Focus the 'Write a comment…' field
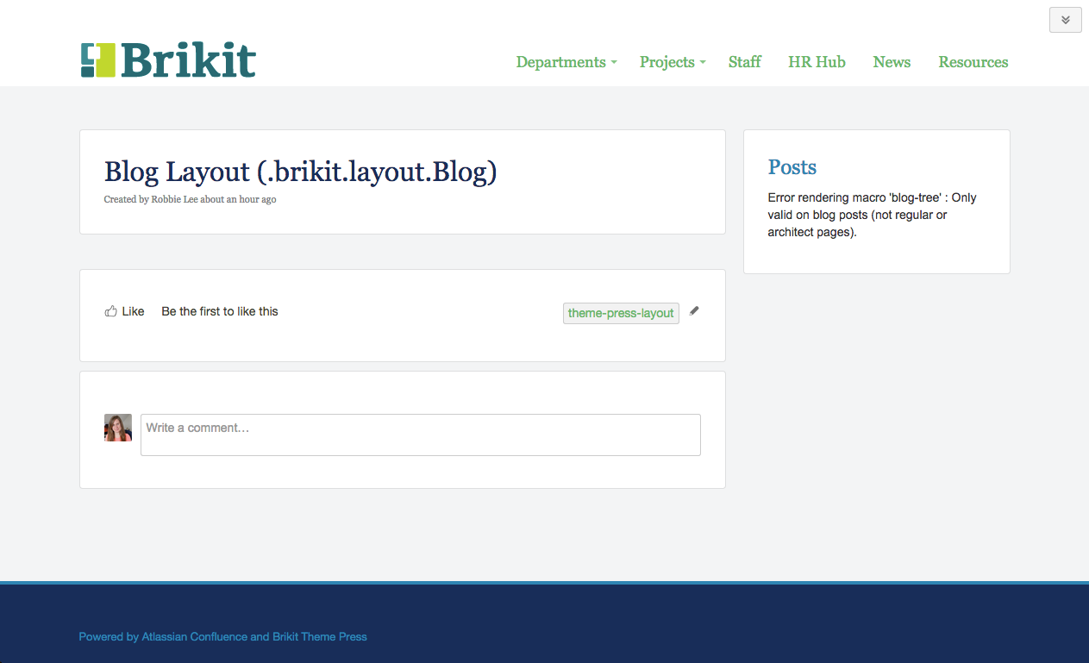The height and width of the screenshot is (663, 1089). tap(420, 435)
